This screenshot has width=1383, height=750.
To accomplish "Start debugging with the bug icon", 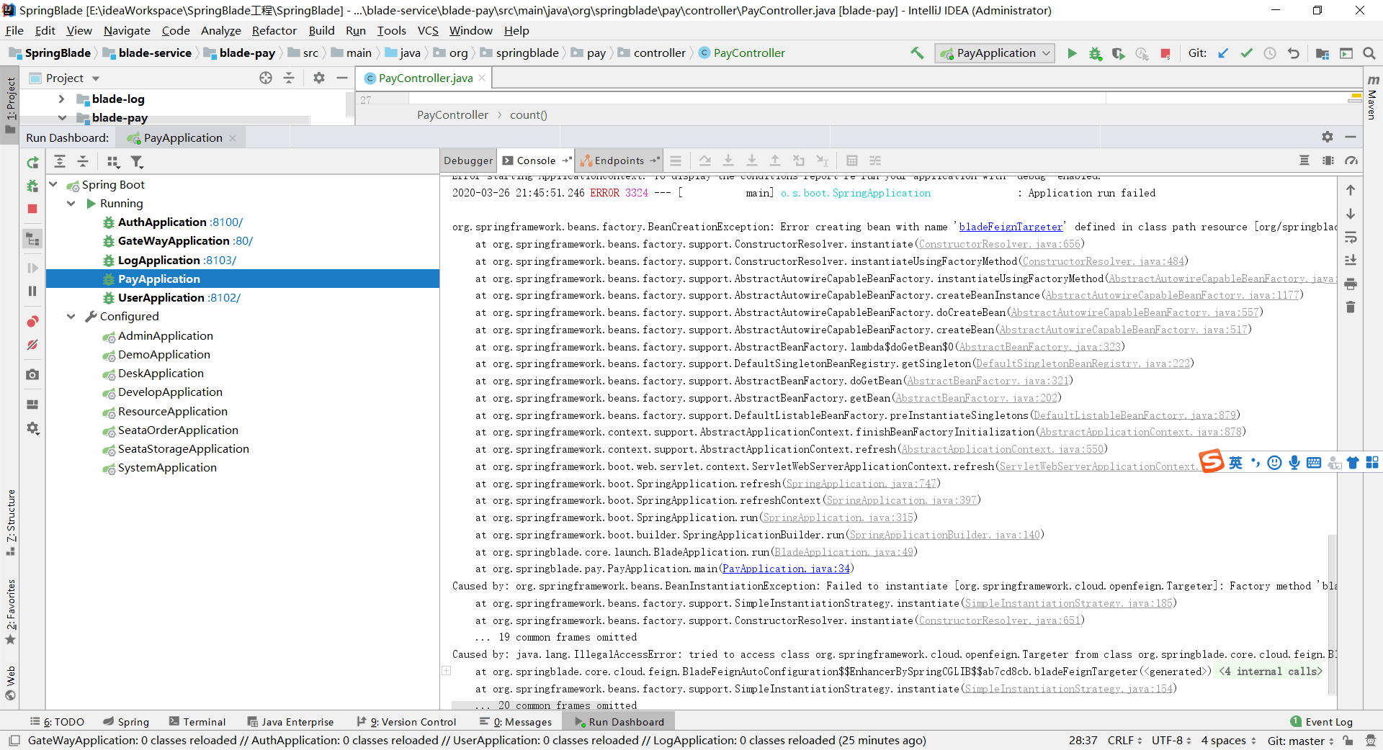I will click(1095, 53).
